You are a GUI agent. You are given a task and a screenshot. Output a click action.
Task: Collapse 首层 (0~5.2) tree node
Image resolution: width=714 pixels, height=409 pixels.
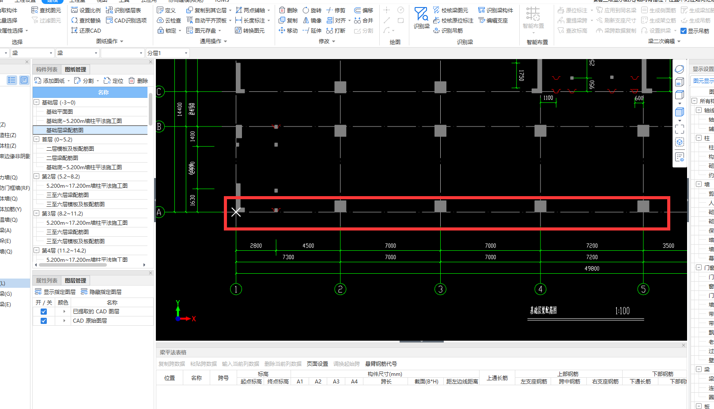[37, 139]
